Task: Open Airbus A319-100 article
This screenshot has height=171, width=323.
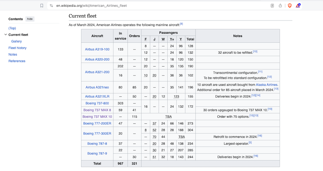Action: pyautogui.click(x=97, y=50)
